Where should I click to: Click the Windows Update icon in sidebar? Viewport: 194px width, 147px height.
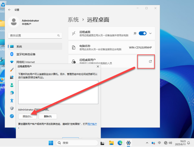12,116
